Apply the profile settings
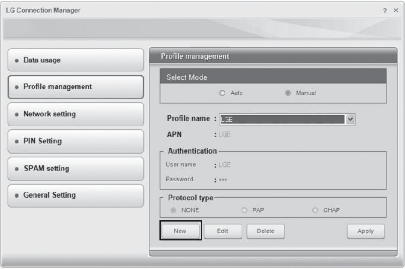 click(x=366, y=231)
